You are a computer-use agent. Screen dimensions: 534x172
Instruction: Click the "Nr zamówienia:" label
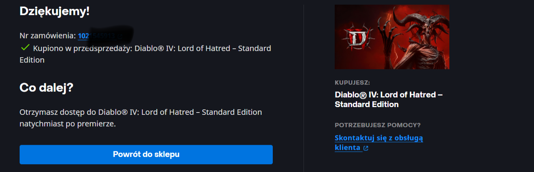48,36
